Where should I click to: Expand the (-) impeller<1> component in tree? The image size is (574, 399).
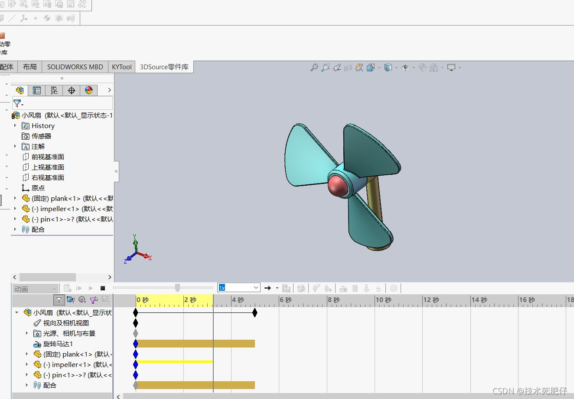point(15,209)
